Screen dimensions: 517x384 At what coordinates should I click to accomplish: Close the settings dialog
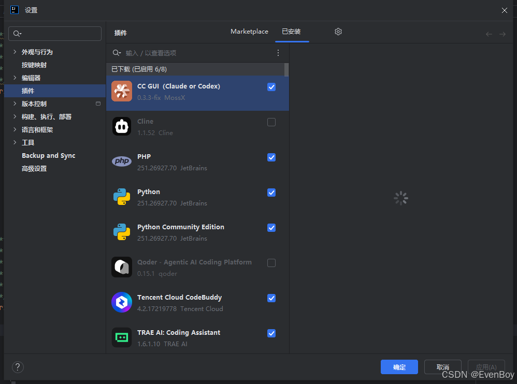pyautogui.click(x=504, y=10)
